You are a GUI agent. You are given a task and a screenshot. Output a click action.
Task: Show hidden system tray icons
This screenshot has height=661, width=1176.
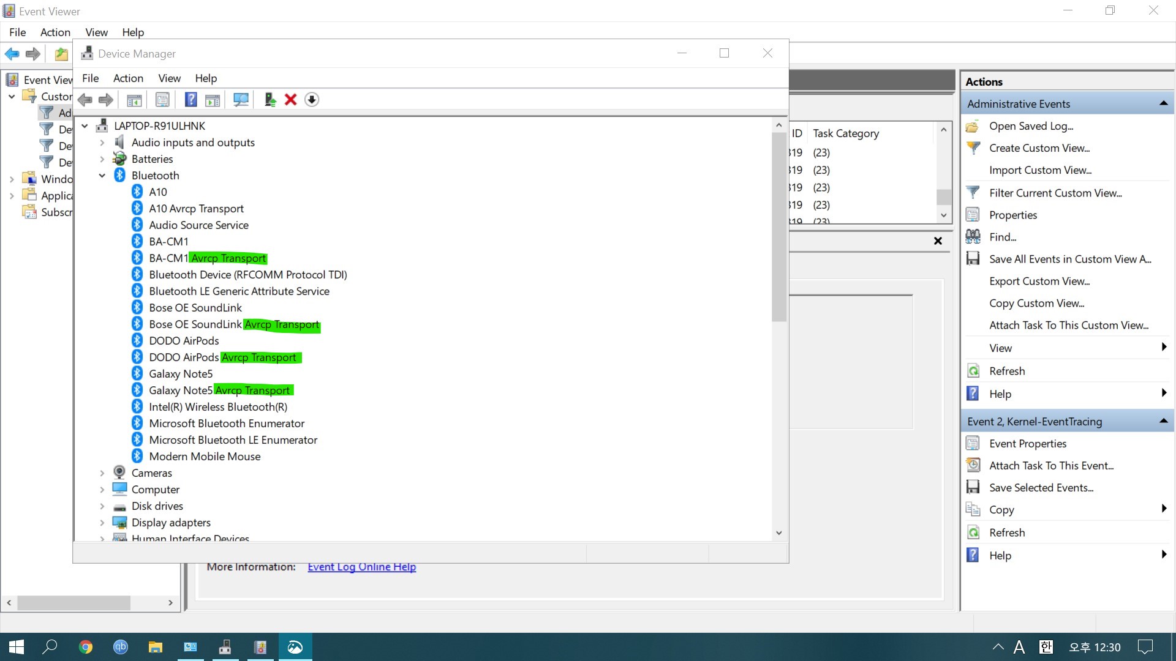(x=998, y=647)
